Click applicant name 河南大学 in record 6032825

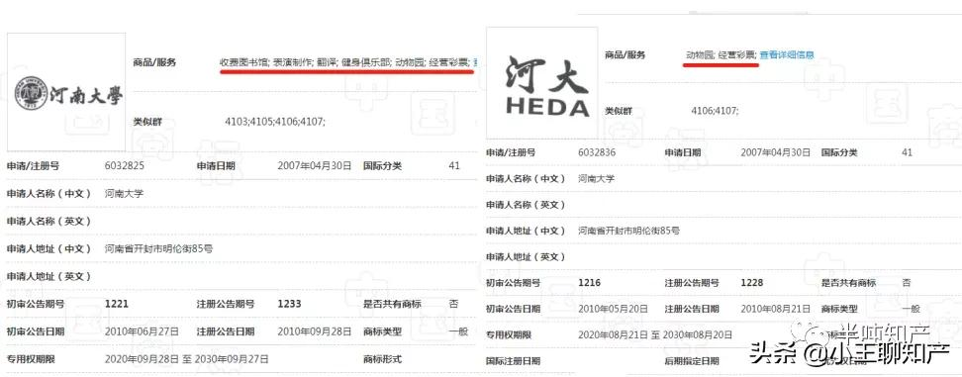(x=124, y=194)
